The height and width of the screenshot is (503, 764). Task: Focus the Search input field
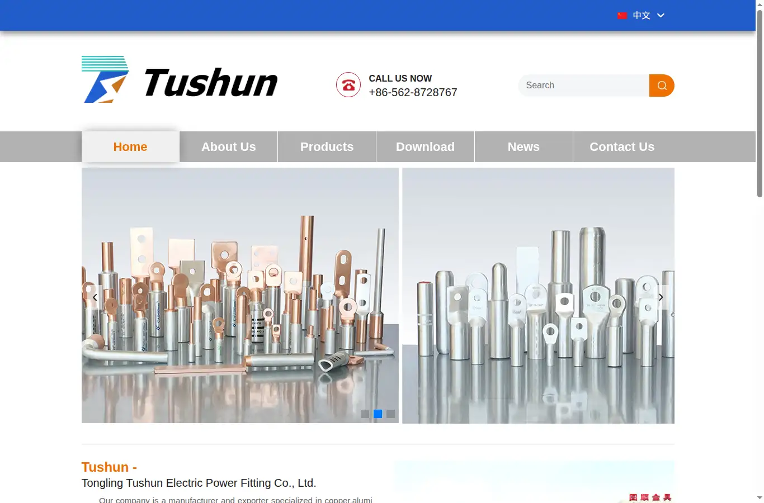tap(584, 86)
